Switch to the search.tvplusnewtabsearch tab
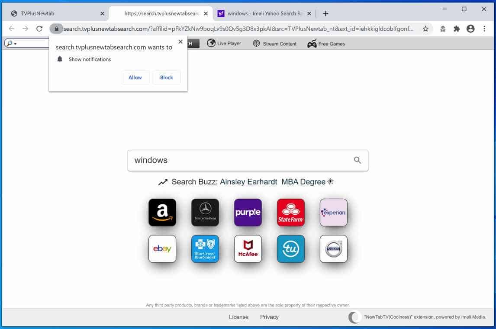The image size is (496, 329). [x=161, y=13]
